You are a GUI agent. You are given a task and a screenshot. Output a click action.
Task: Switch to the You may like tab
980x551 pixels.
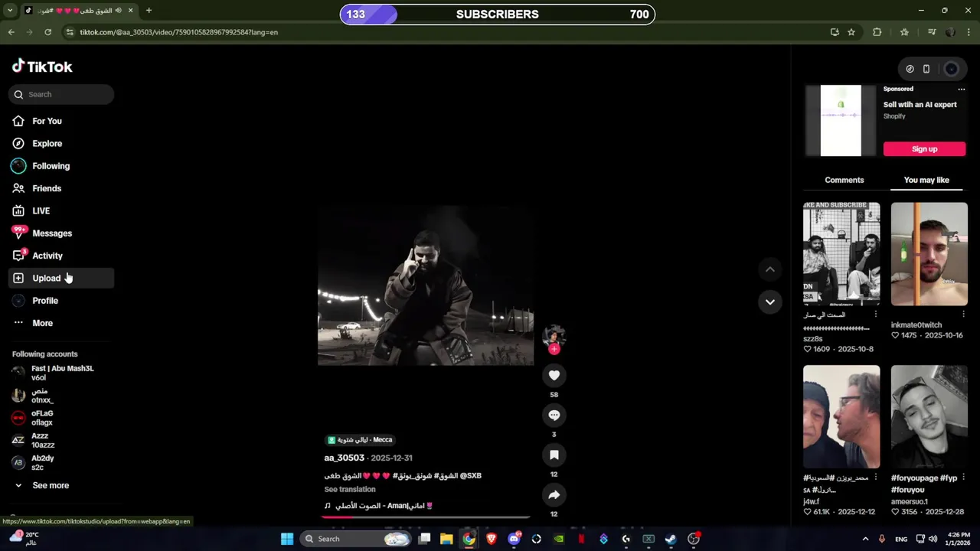tap(926, 180)
